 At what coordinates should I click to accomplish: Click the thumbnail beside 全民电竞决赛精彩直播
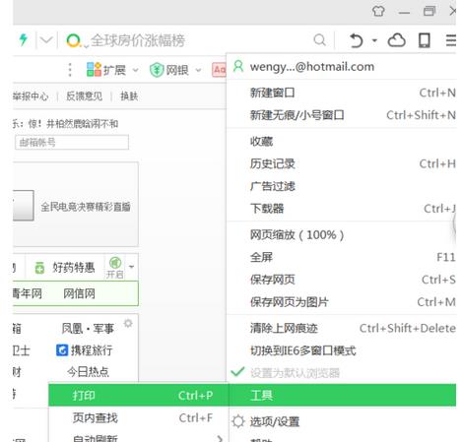(24, 205)
